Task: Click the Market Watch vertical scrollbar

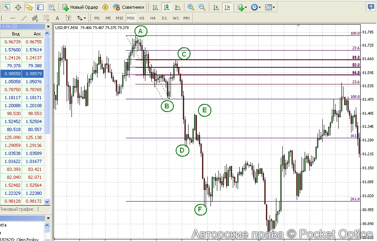Action: pos(47,120)
